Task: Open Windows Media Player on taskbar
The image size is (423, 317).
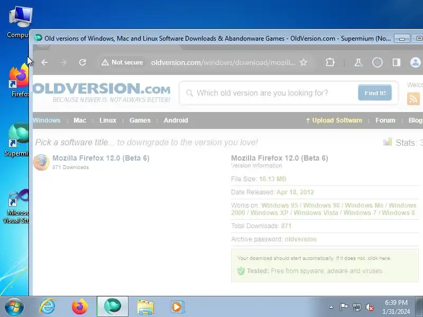Action: [178, 307]
